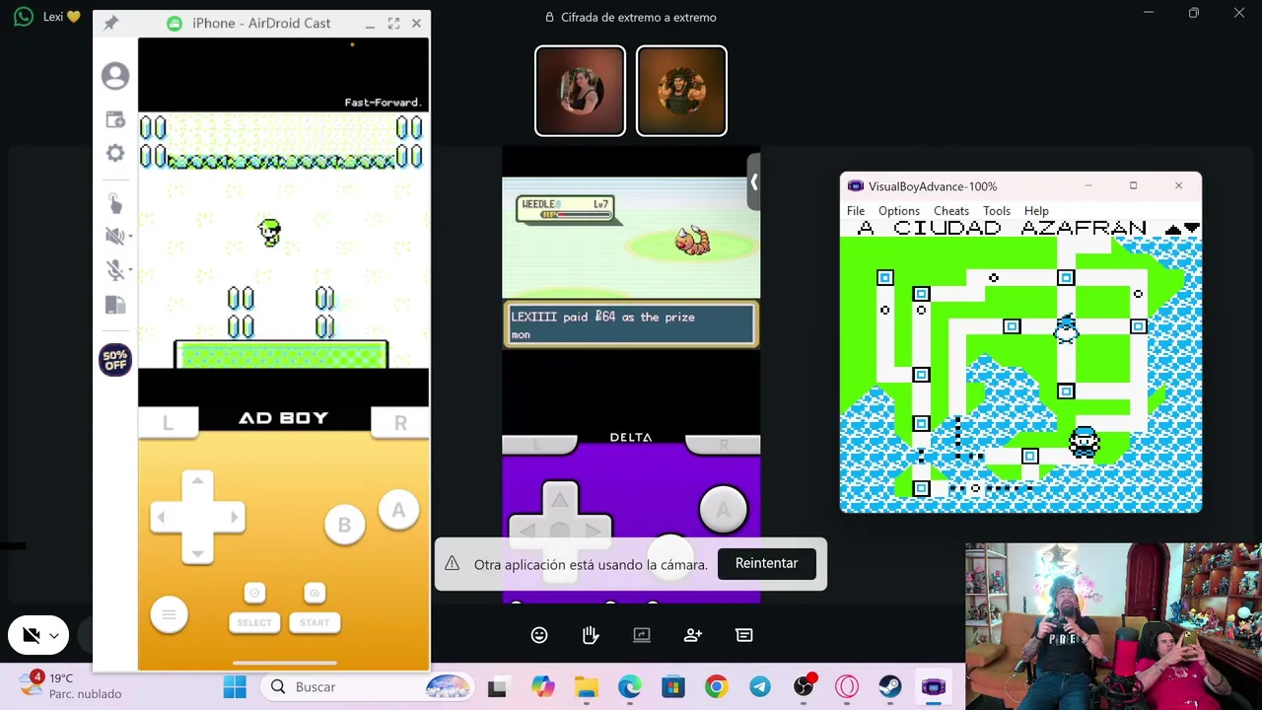Tap the L shoulder button on AD Boy
The width and height of the screenshot is (1262, 710).
click(168, 423)
